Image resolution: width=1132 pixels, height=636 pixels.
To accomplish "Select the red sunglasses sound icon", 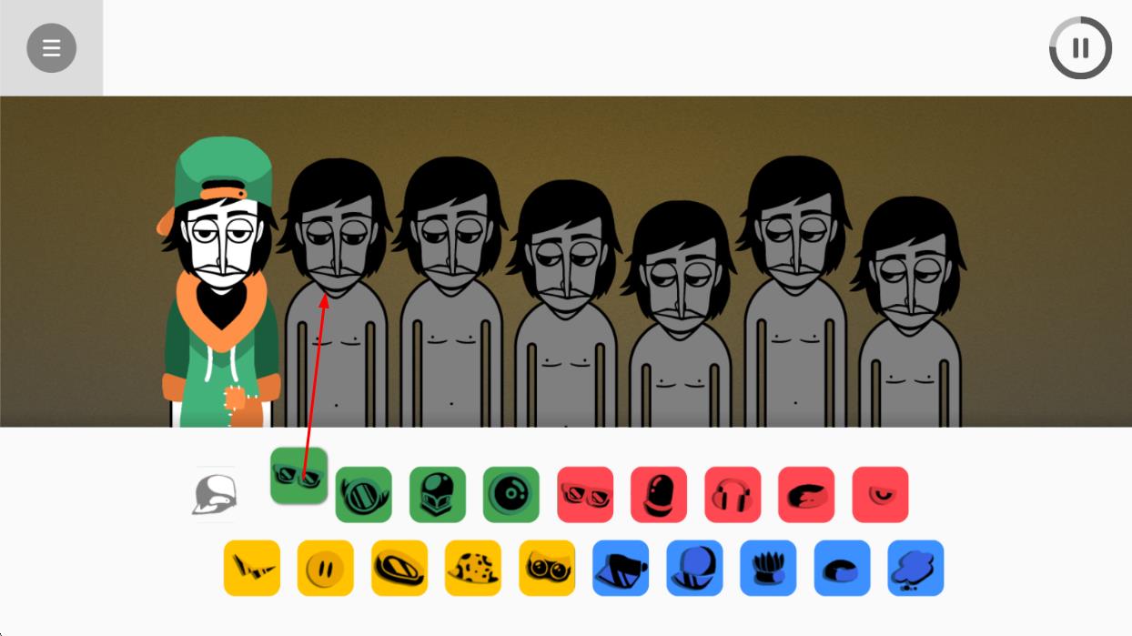I will point(585,495).
